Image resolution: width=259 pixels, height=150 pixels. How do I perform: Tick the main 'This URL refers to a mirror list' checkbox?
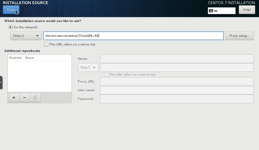tap(46, 44)
